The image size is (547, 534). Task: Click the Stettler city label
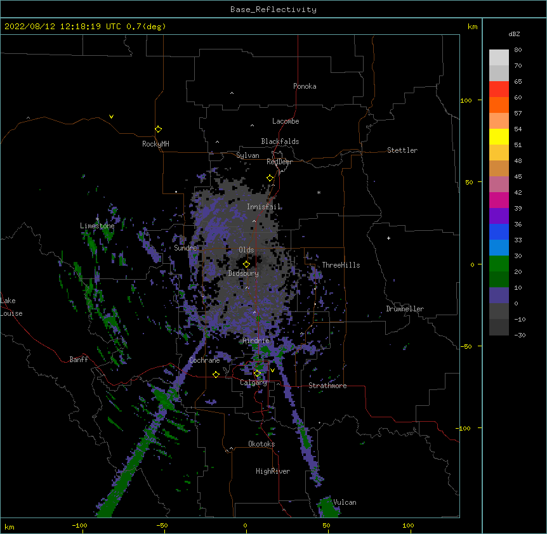pos(402,150)
